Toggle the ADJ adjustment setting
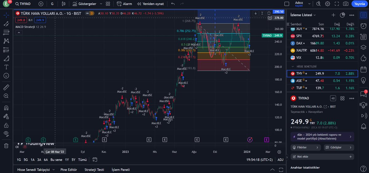The width and height of the screenshot is (369, 173). pyautogui.click(x=280, y=160)
